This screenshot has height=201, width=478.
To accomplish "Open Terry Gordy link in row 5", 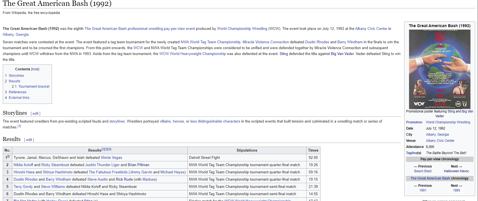I will coord(23,187).
